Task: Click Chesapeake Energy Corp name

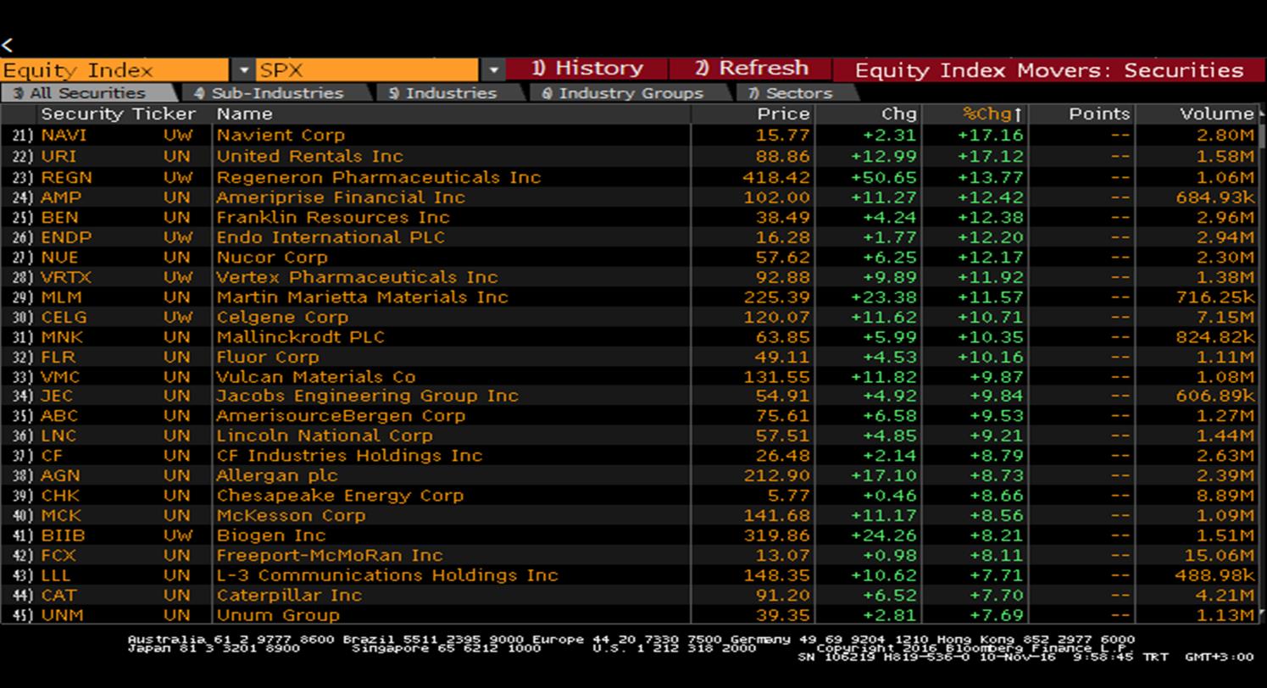Action: tap(340, 496)
